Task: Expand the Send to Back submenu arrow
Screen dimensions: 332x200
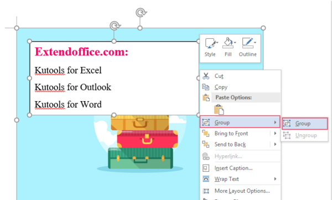Action: (x=275, y=144)
